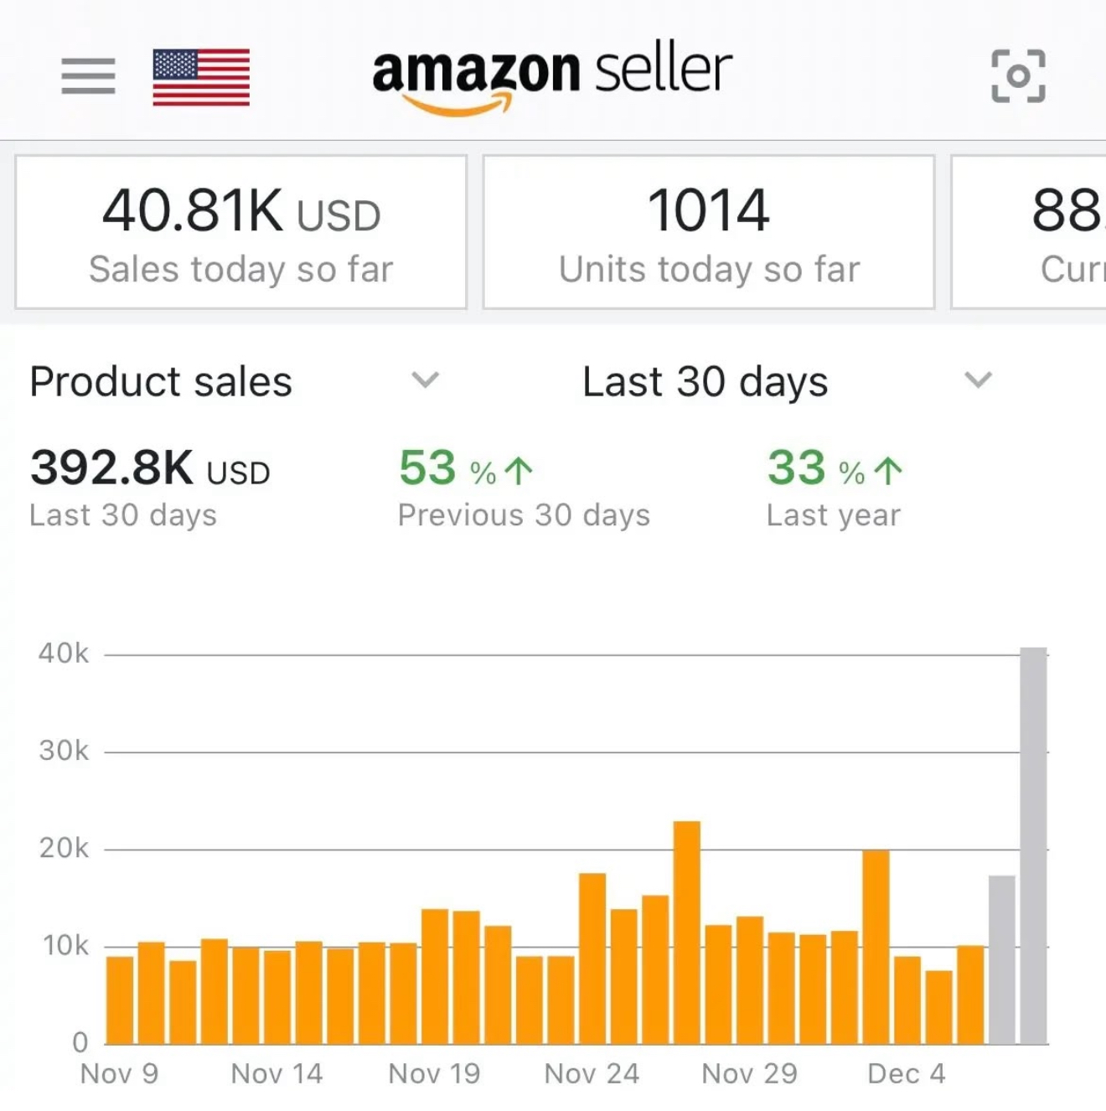Screen dimensions: 1106x1111
Task: Tap the tallest gray bar in chart
Action: pos(1033,845)
